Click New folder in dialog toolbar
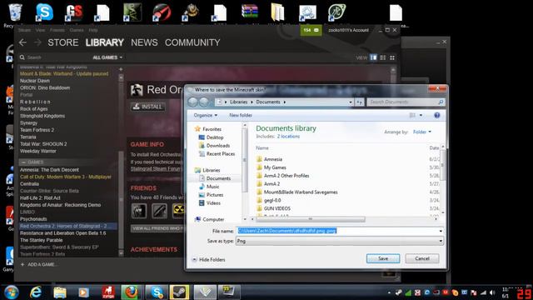 point(241,115)
